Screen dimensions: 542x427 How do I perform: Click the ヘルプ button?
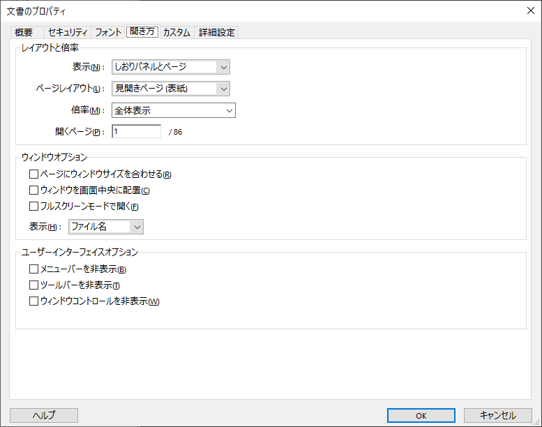pos(44,415)
